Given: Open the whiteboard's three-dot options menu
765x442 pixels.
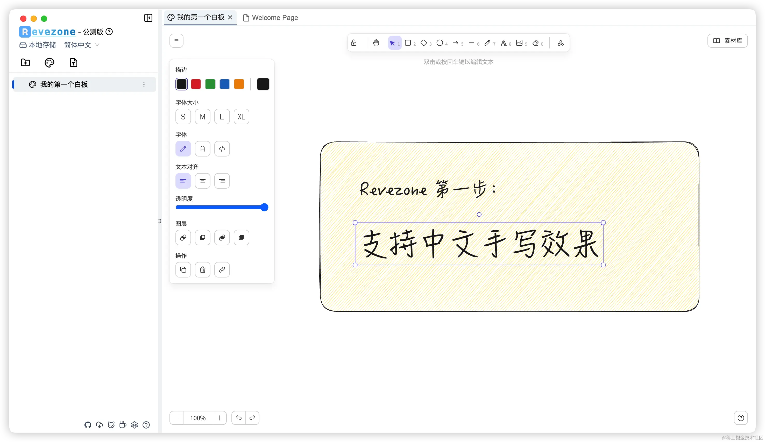Looking at the screenshot, I should [x=144, y=84].
